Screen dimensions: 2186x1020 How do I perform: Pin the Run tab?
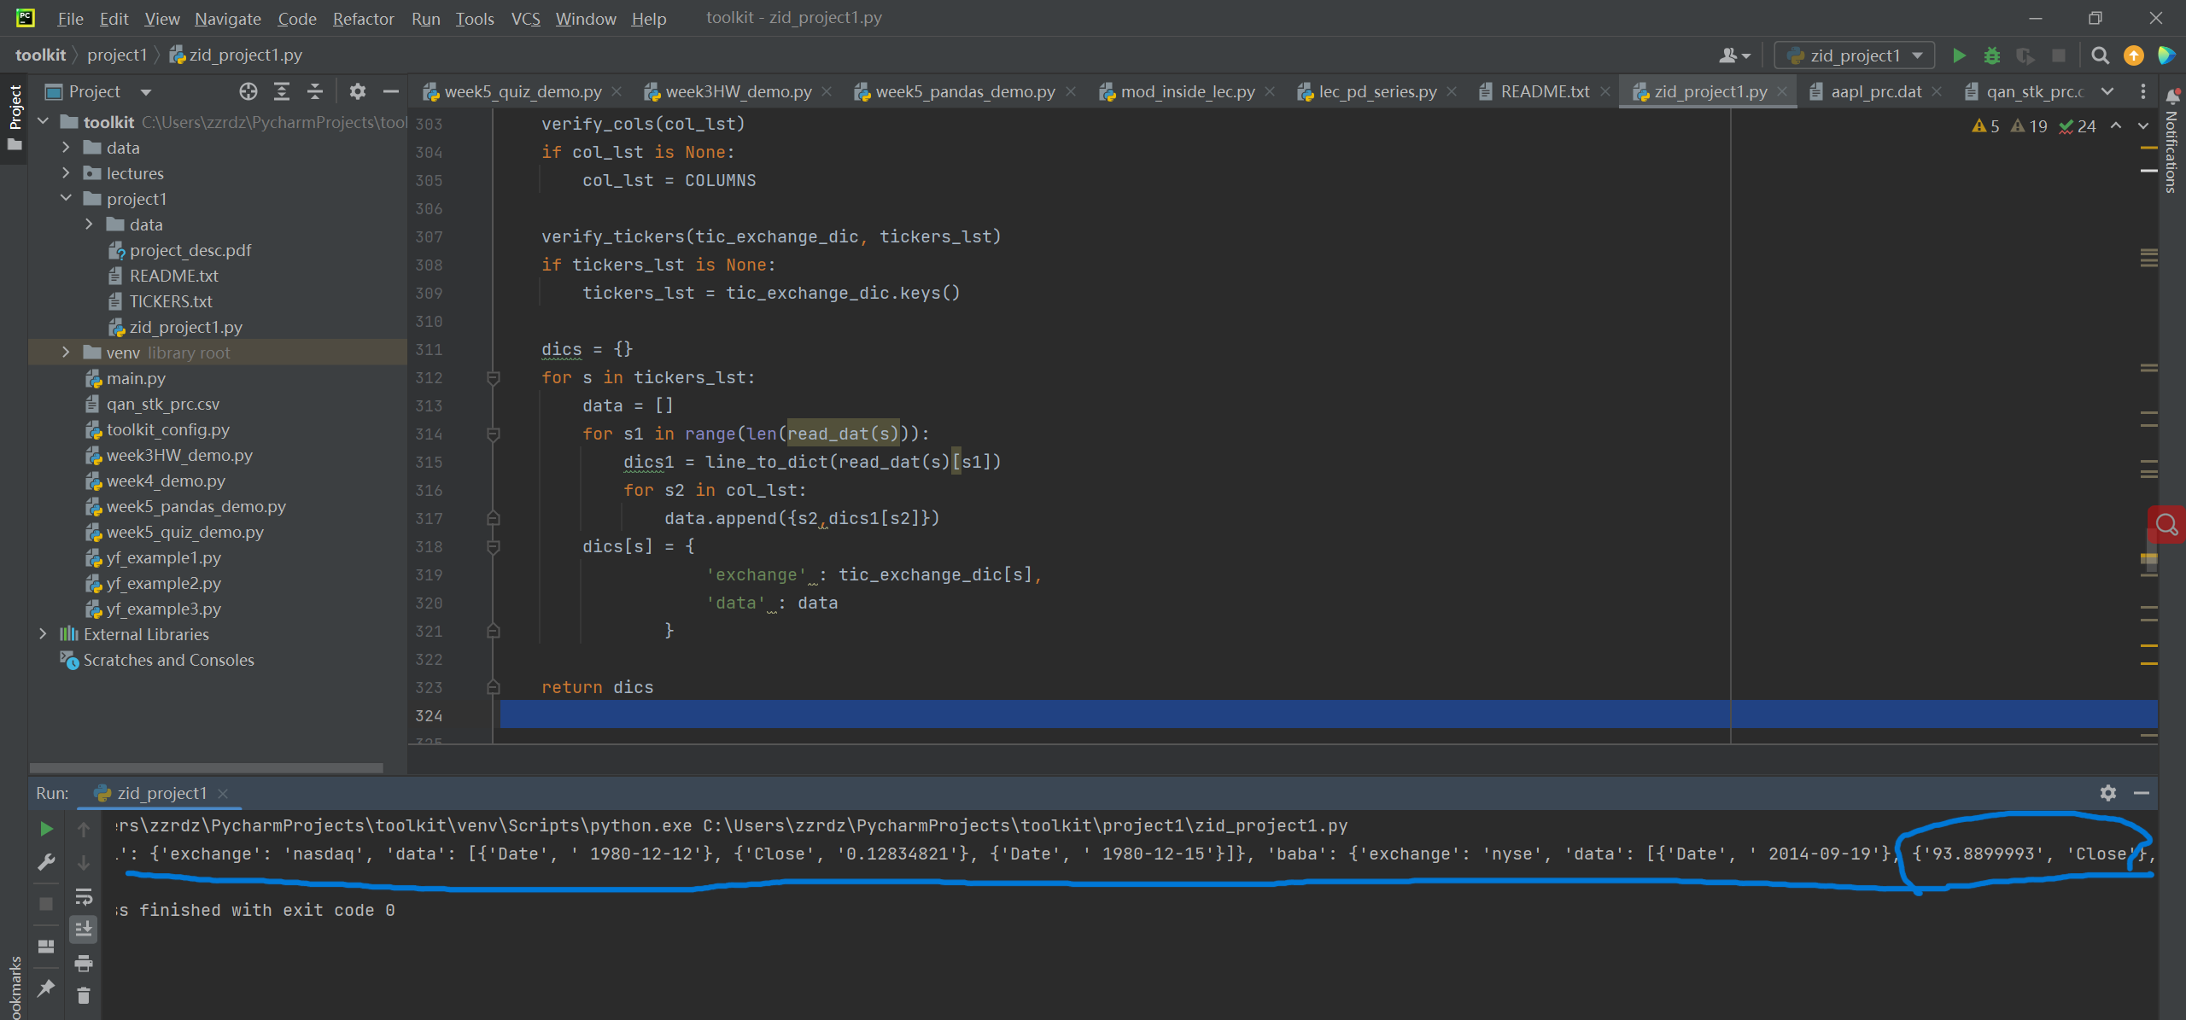coord(46,988)
